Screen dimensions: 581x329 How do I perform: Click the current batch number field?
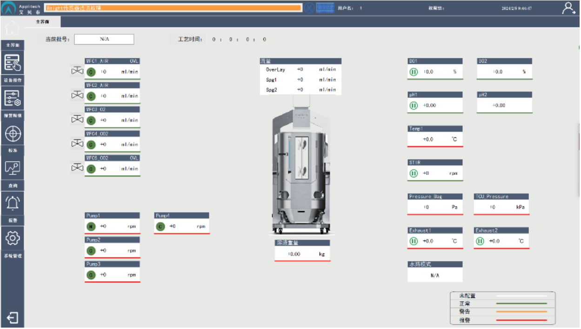coord(104,39)
